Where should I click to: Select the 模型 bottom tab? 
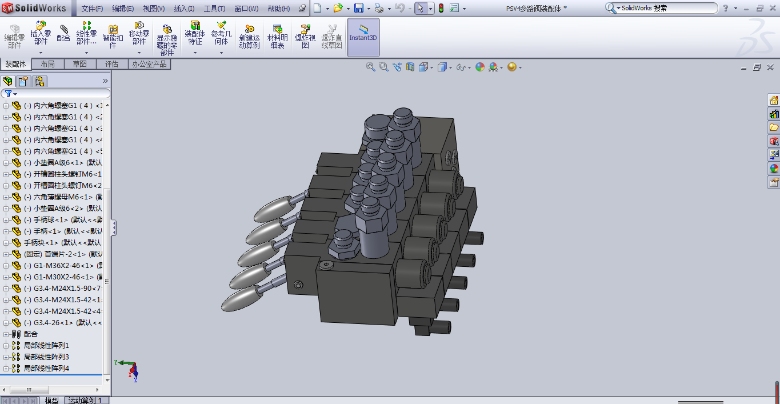[x=51, y=400]
